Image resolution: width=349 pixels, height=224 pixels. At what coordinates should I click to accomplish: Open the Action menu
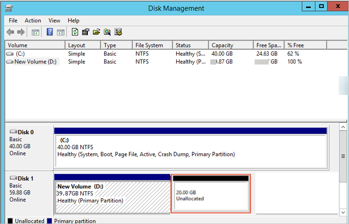pos(33,21)
